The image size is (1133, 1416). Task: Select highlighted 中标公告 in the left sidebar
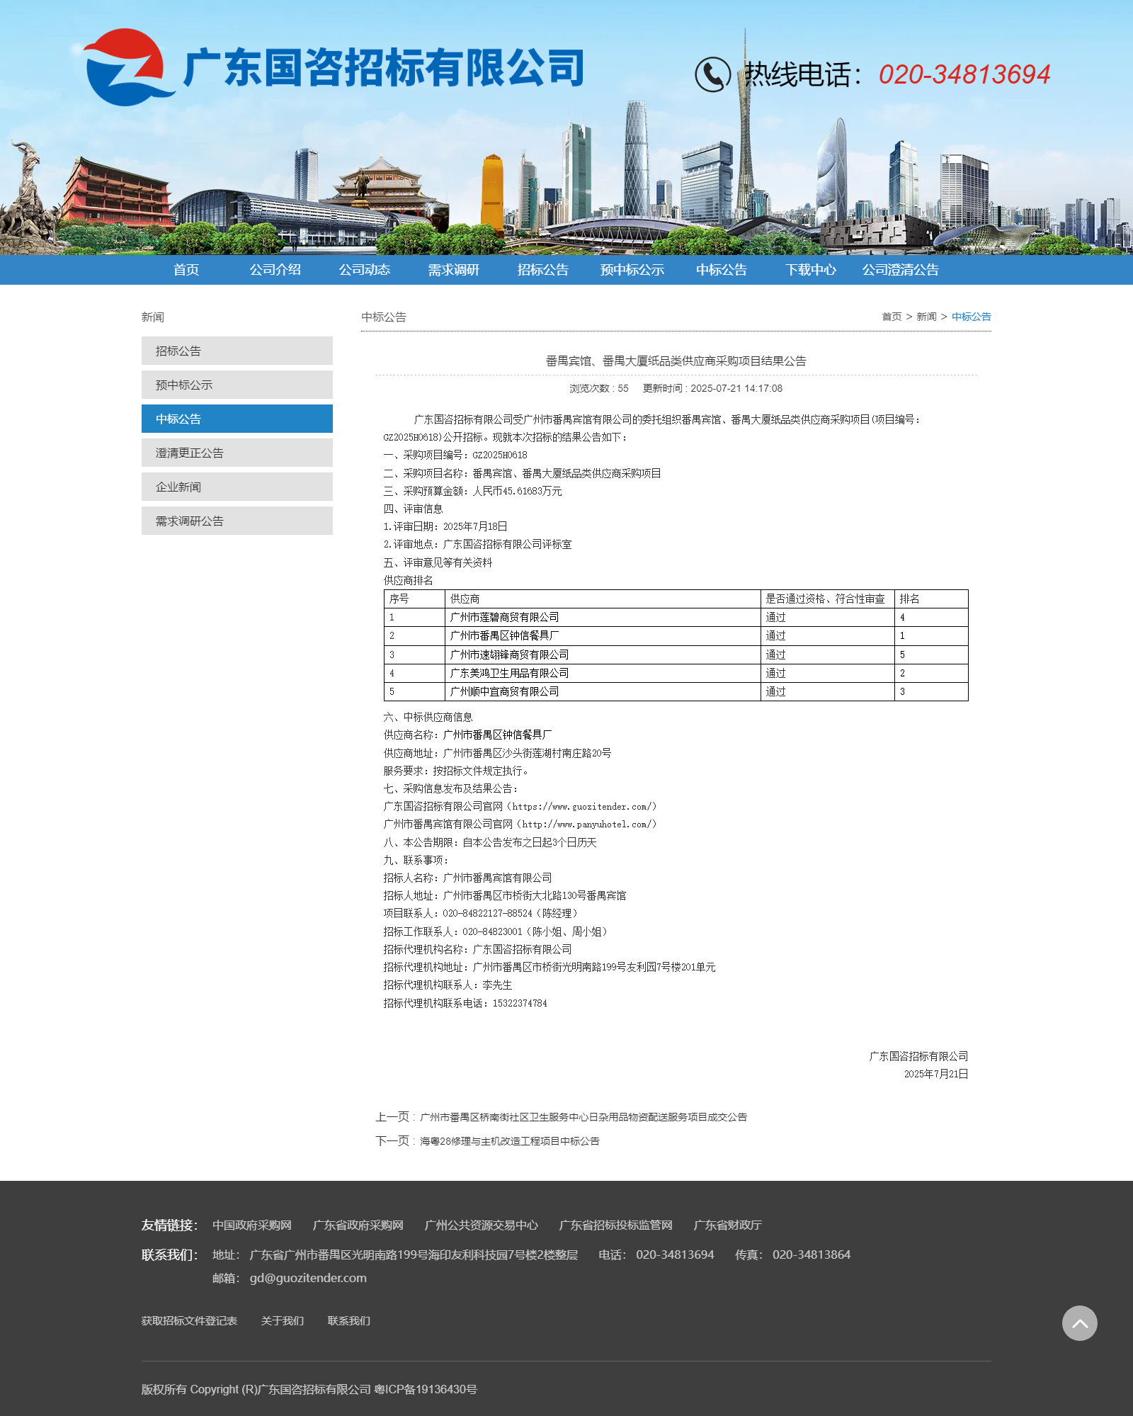point(237,419)
